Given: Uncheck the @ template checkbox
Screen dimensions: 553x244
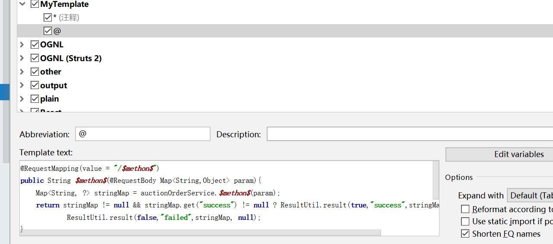Looking at the screenshot, I should click(x=48, y=31).
